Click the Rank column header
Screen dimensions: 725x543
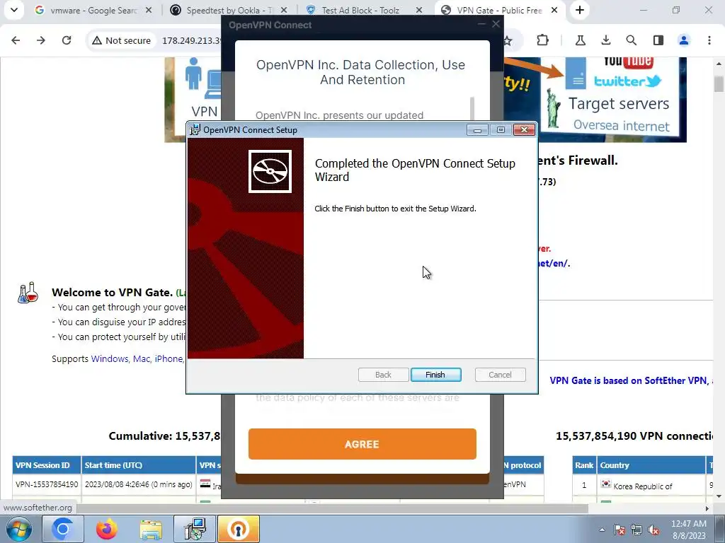pos(584,465)
